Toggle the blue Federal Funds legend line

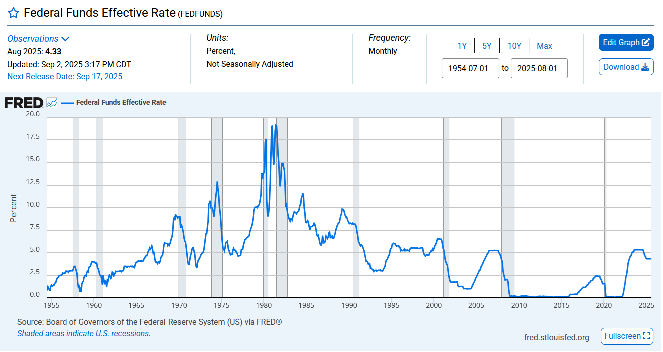(67, 102)
